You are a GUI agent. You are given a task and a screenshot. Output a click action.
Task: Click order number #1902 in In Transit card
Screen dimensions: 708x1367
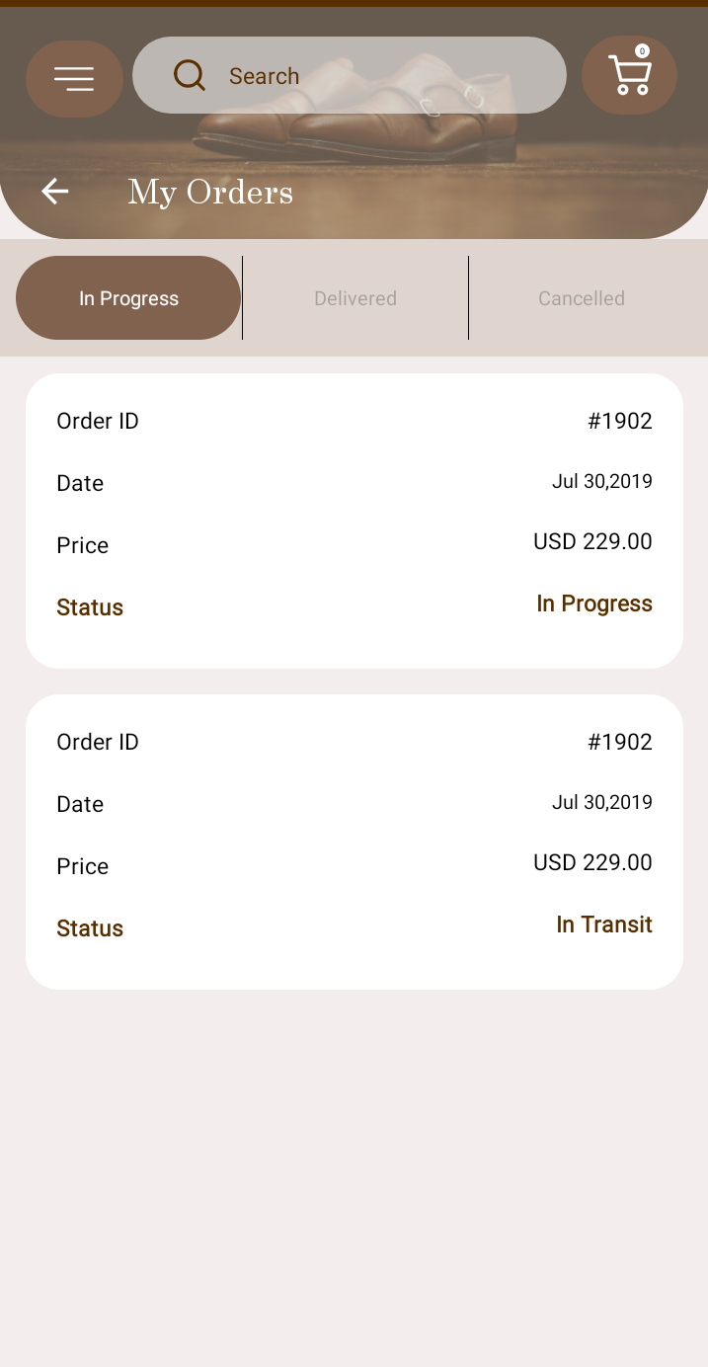[620, 742]
